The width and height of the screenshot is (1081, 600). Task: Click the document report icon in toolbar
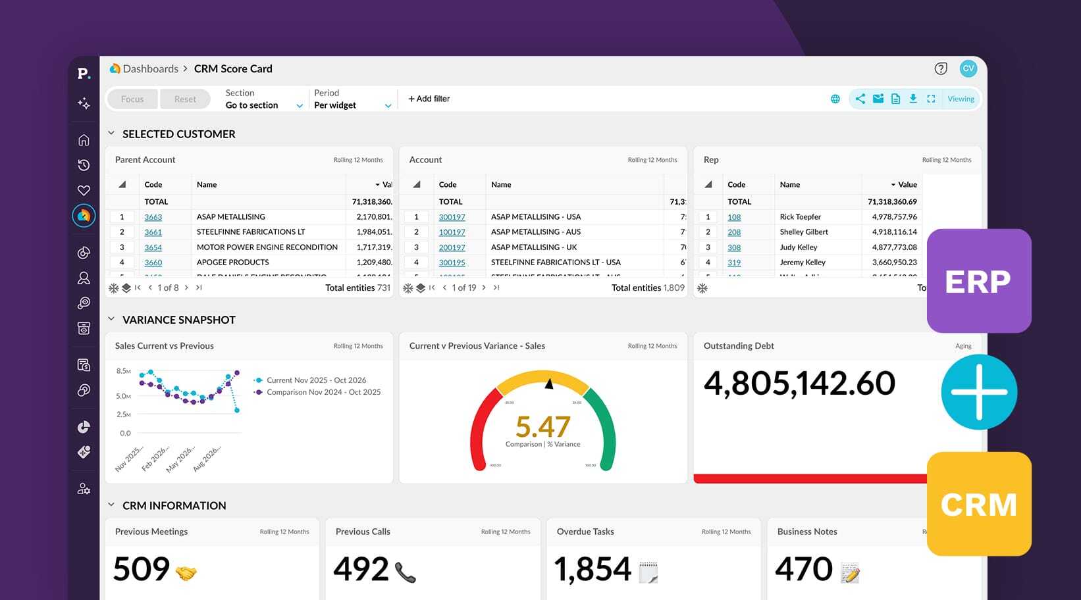coord(895,99)
